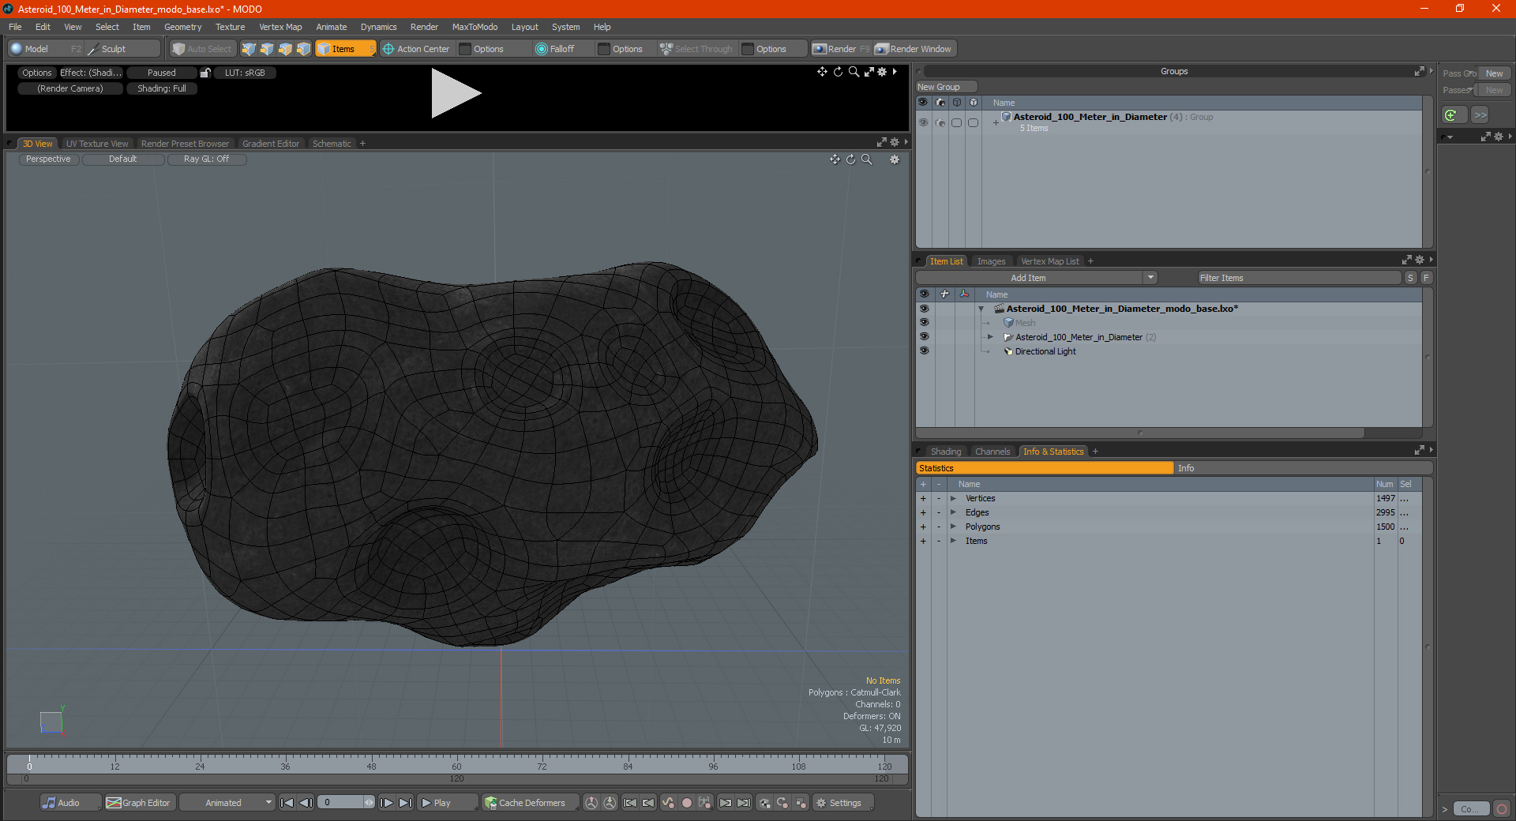Go to last frame in transport
Image resolution: width=1516 pixels, height=821 pixels.
[405, 803]
